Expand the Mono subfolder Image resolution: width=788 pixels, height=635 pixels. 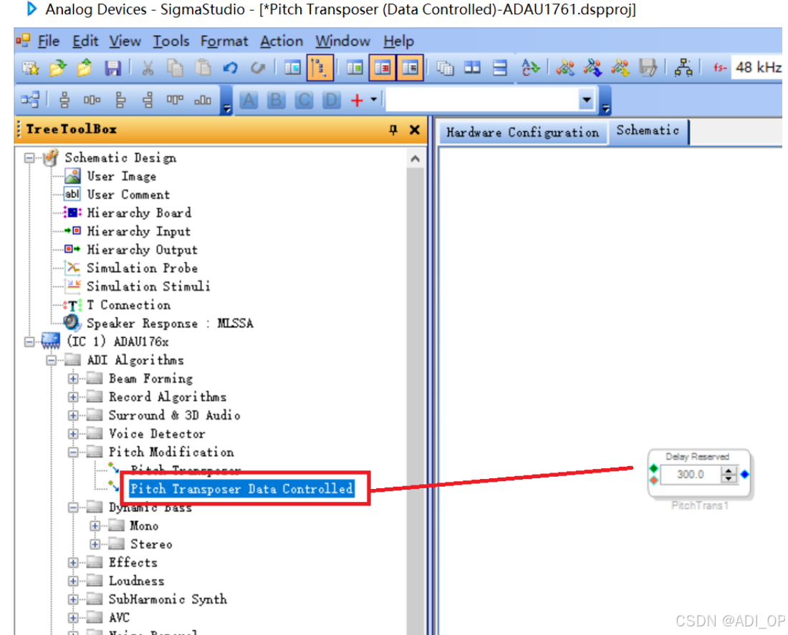(95, 526)
